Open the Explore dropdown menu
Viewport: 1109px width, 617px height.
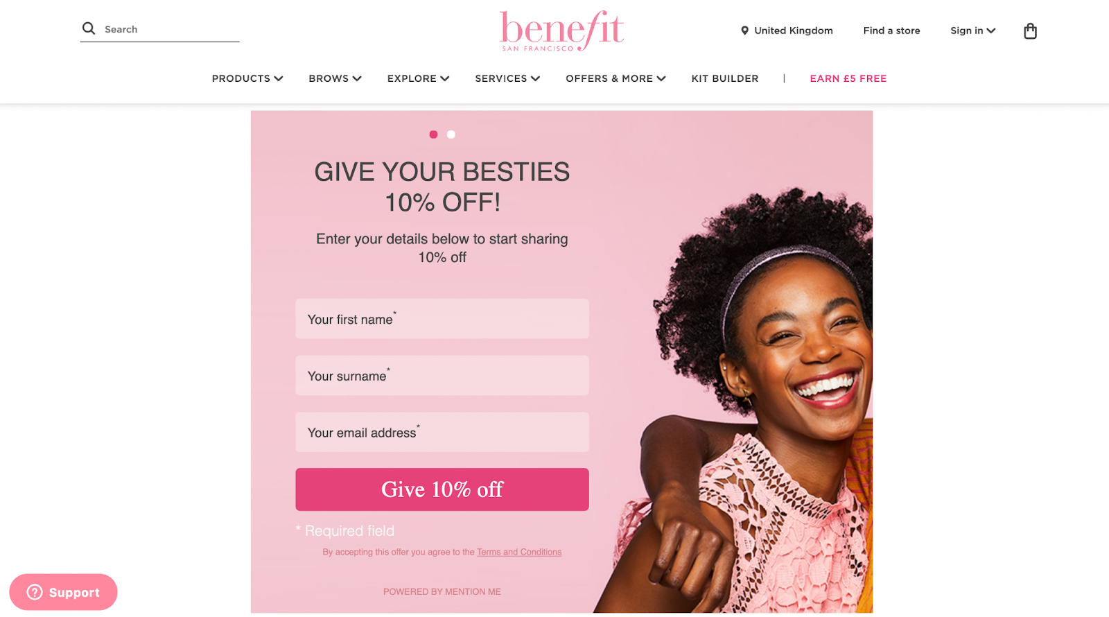click(x=418, y=78)
